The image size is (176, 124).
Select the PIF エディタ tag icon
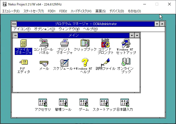pyautogui.click(x=24, y=62)
